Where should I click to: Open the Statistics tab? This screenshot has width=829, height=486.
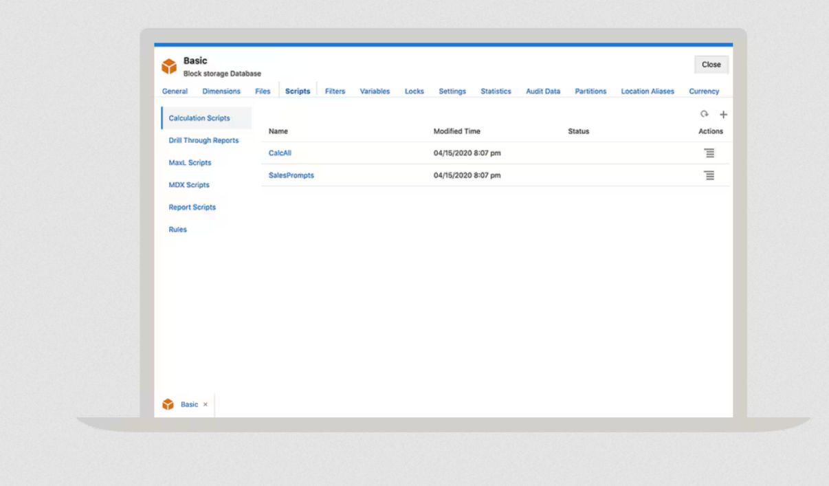click(496, 90)
